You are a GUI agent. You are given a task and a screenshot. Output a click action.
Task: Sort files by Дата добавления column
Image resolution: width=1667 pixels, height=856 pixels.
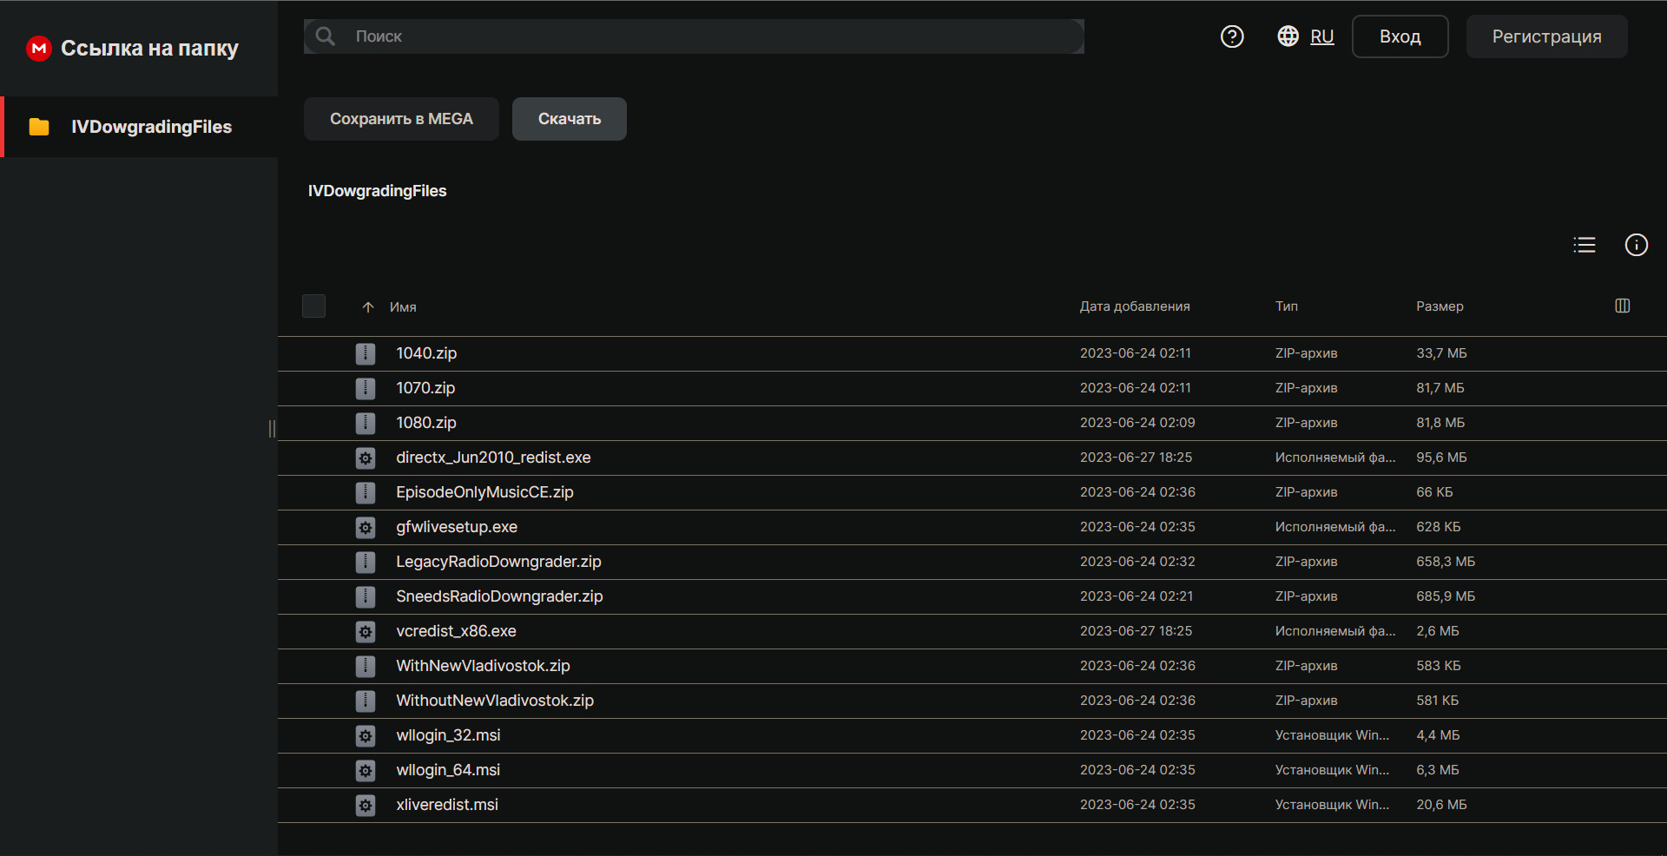1135,306
